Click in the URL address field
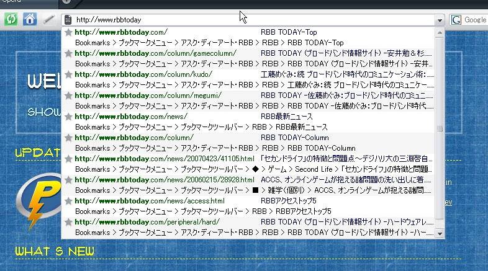The height and width of the screenshot is (271, 488). (x=248, y=20)
